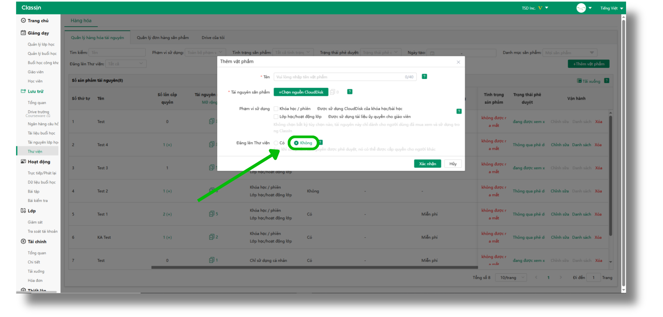This screenshot has width=663, height=317.
Task: Click the Trang chủ home icon
Action: [x=23, y=21]
